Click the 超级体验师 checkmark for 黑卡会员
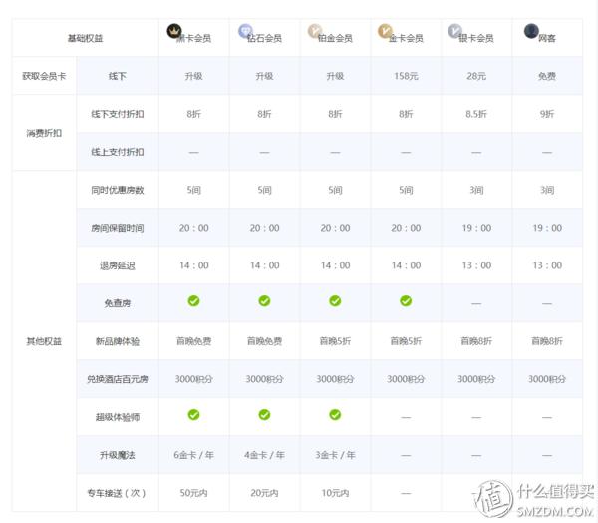This screenshot has width=598, height=523. pos(193,415)
